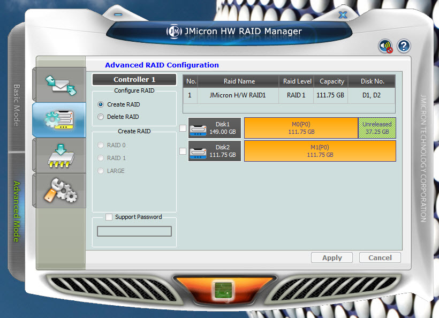Tick the Disk2 selection checkbox

click(183, 151)
